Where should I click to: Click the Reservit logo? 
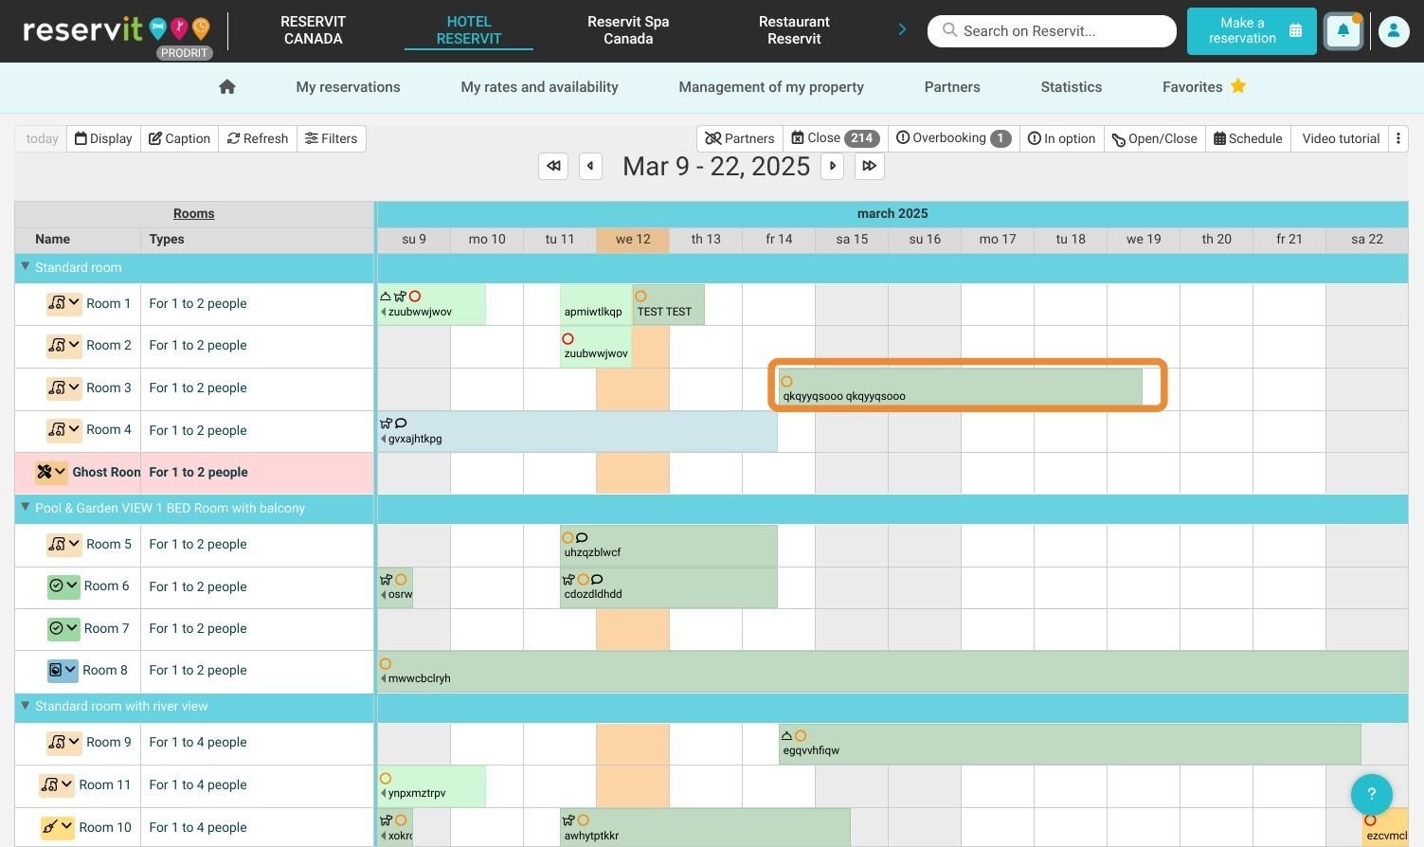pyautogui.click(x=117, y=29)
